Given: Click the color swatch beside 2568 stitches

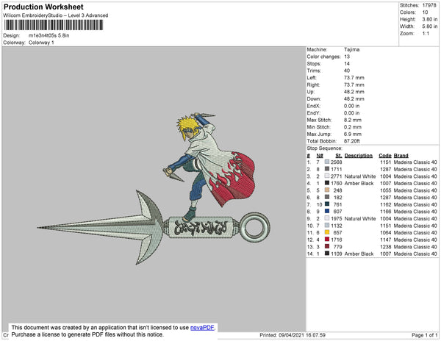Looking at the screenshot, I should pos(327,162).
